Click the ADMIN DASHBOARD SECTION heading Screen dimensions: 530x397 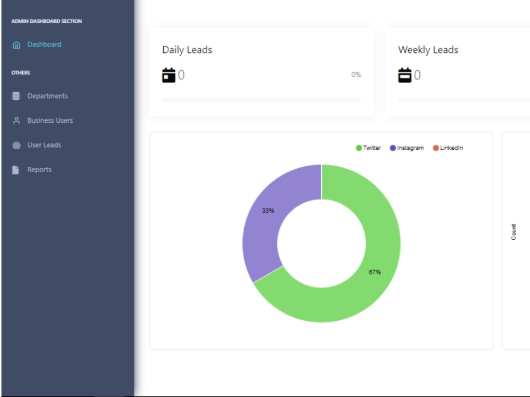[47, 21]
